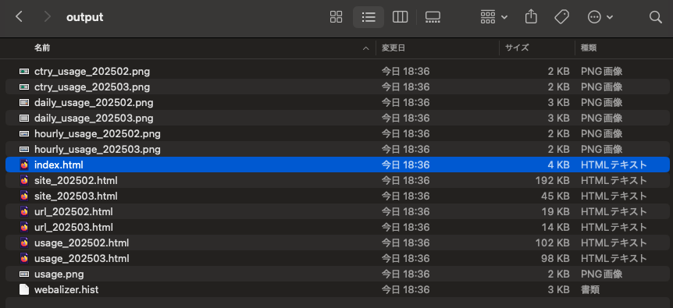Open the Share toolbar icon
This screenshot has width=673, height=308.
(531, 17)
